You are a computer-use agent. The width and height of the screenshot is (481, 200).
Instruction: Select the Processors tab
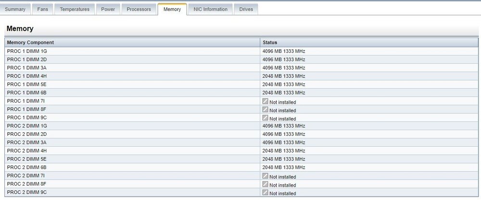pos(139,9)
